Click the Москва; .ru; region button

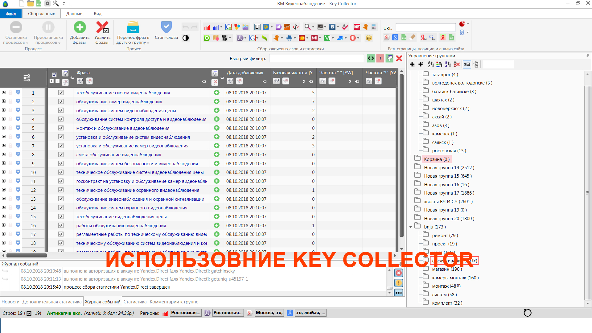click(x=269, y=313)
